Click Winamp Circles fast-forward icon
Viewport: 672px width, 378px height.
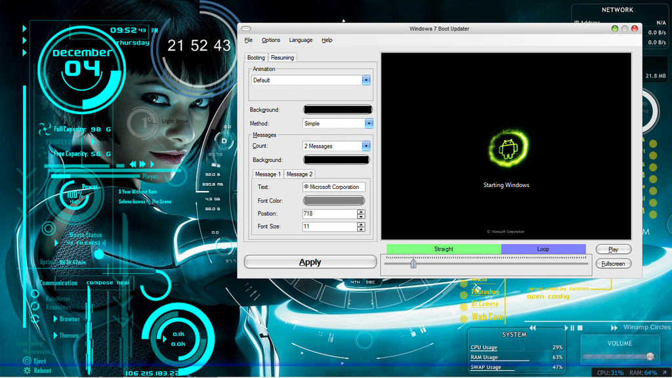click(614, 328)
